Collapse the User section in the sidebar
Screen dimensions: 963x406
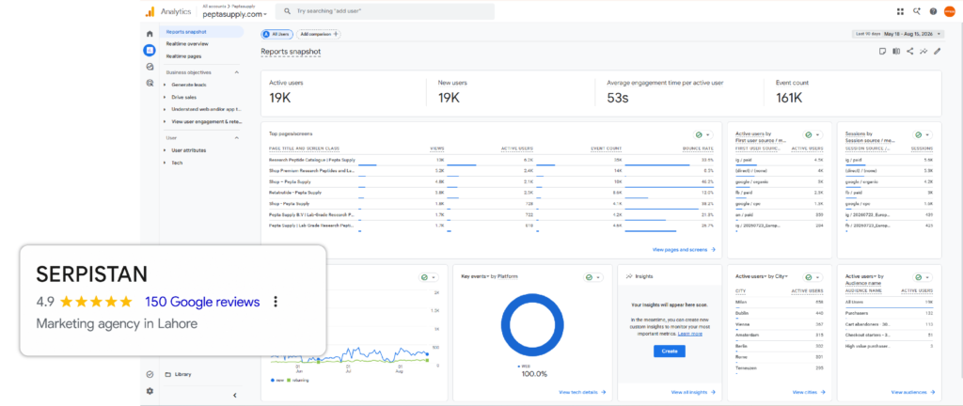pyautogui.click(x=236, y=138)
